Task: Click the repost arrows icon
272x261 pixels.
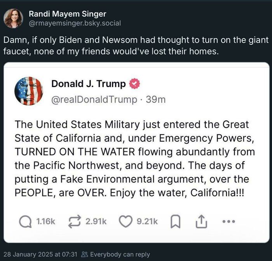Action: click(x=74, y=221)
